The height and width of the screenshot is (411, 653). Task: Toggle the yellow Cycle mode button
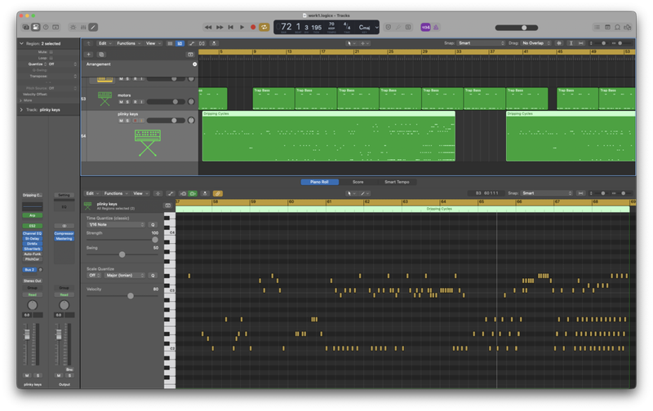click(x=264, y=27)
